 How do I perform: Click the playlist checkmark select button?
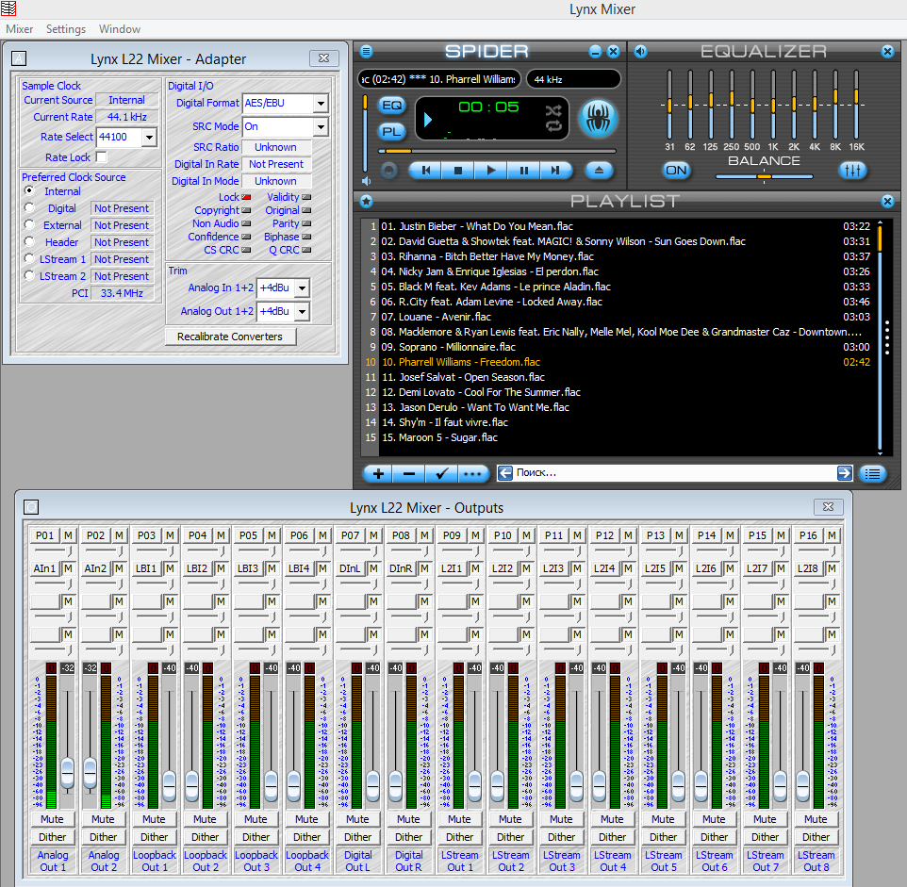point(441,474)
